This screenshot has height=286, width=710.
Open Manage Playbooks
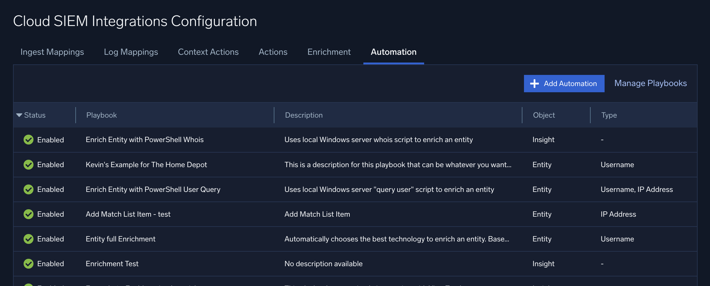tap(650, 83)
